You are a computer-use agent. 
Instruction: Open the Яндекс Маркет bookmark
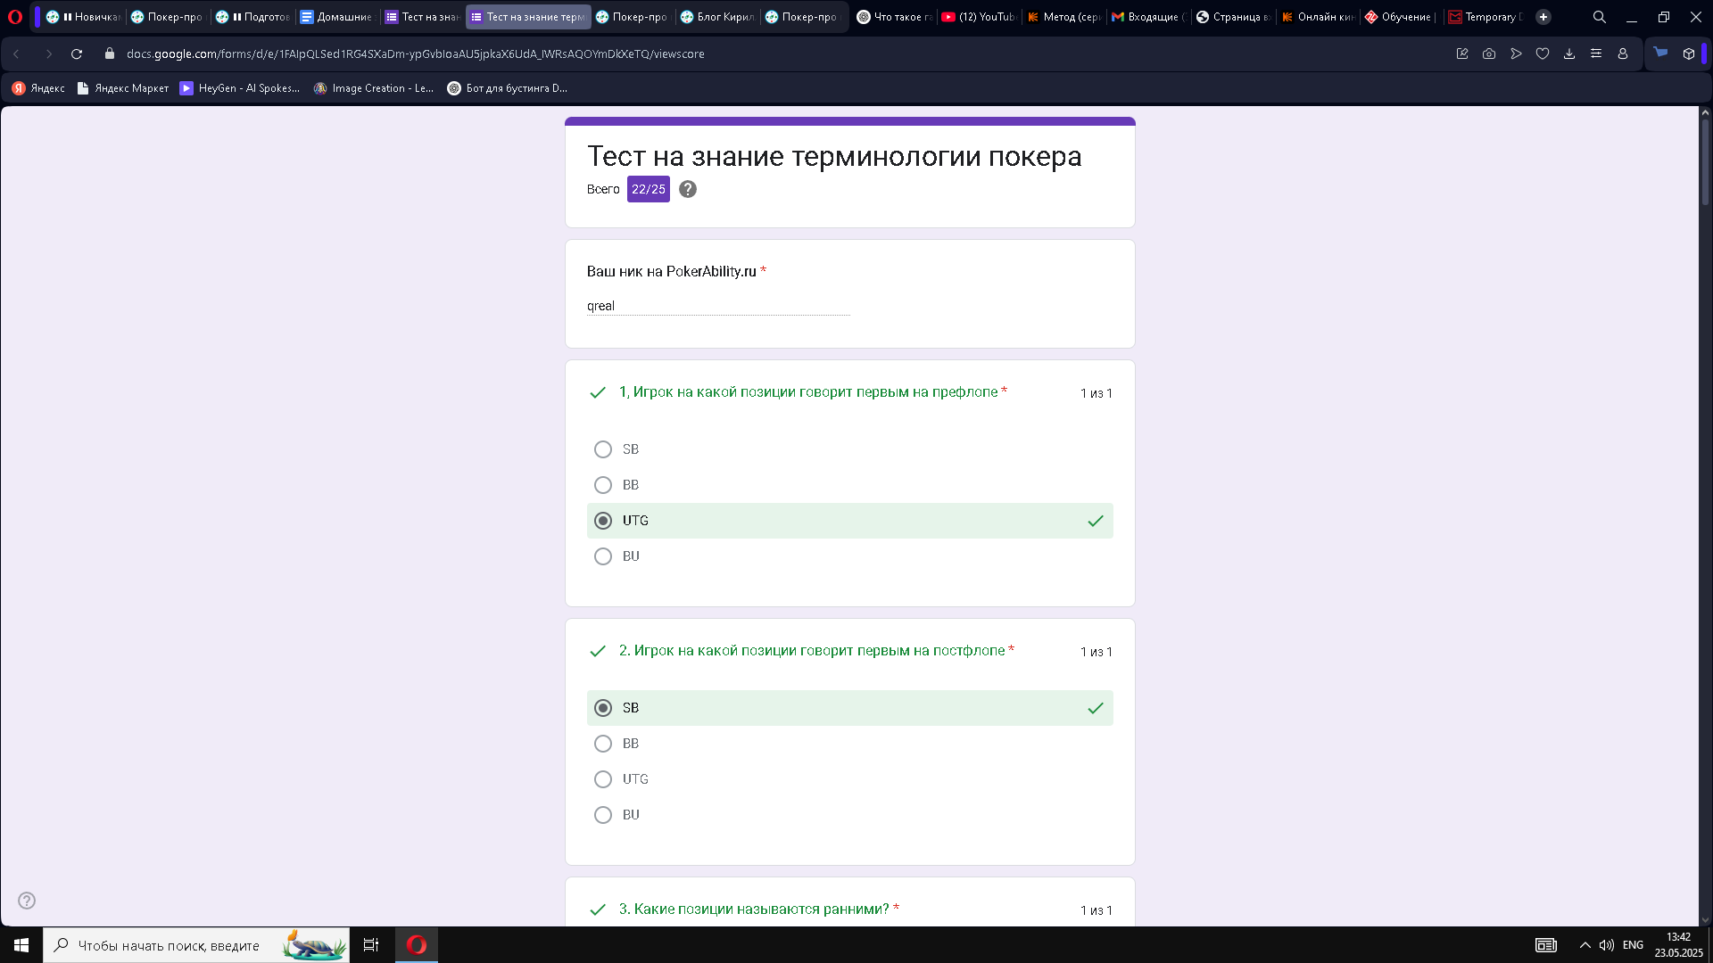coord(123,88)
